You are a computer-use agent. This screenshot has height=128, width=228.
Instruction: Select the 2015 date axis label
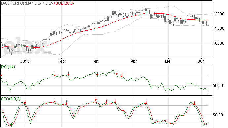pos(25,61)
